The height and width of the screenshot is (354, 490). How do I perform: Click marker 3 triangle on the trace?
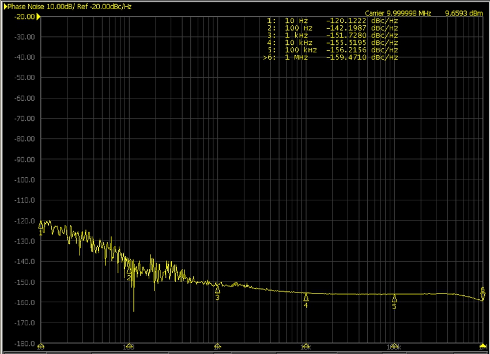point(217,290)
